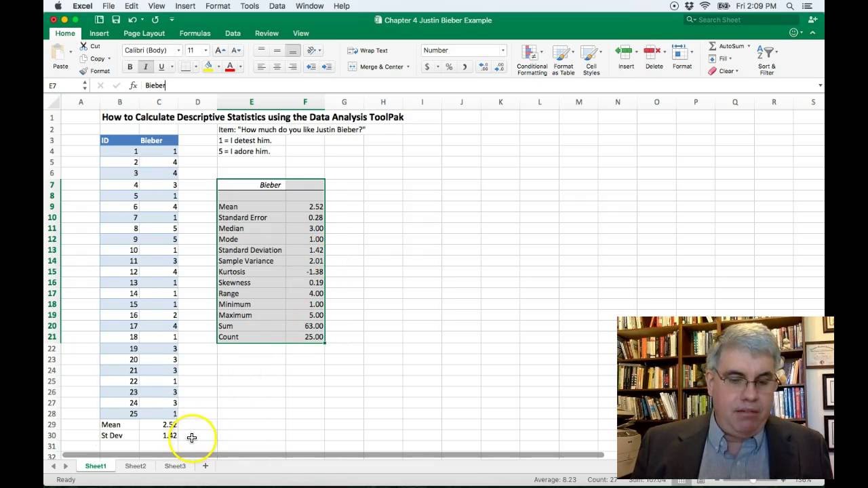Screen dimensions: 868x488
Task: Click the comma style icon
Action: coord(465,66)
